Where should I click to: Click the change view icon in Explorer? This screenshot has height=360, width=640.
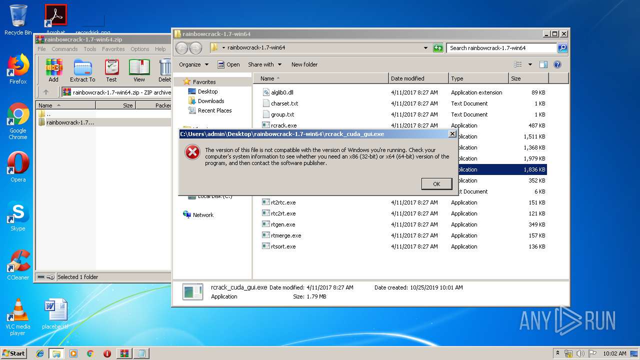click(x=518, y=64)
